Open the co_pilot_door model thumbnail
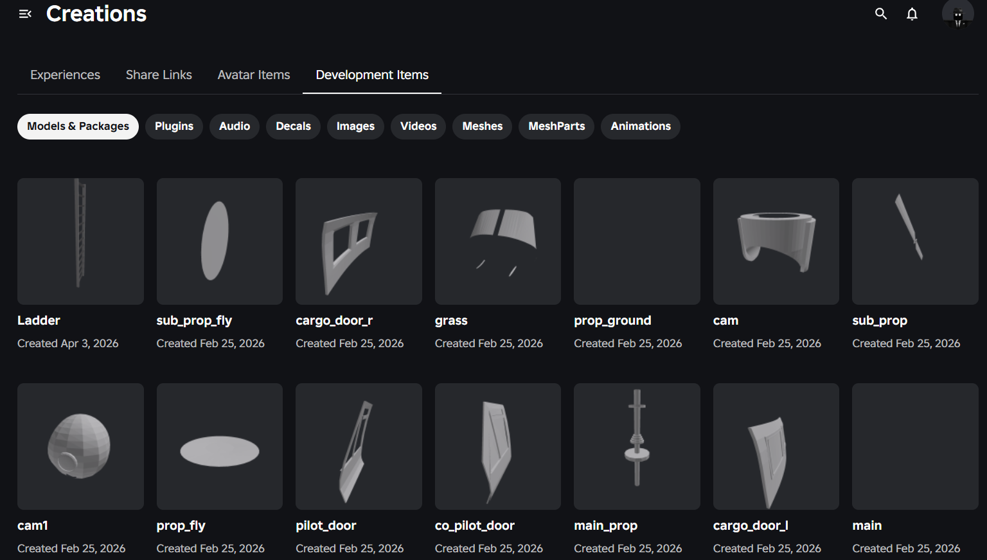 pos(498,446)
